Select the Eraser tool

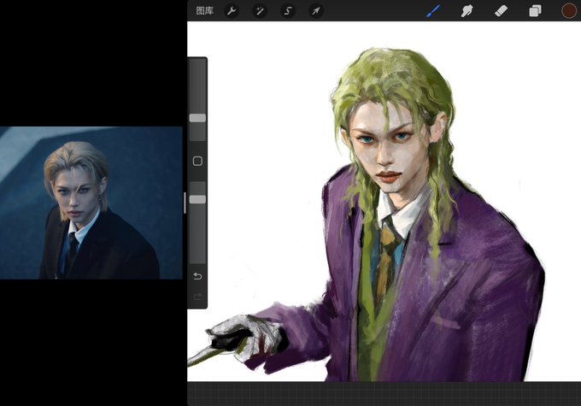[501, 11]
